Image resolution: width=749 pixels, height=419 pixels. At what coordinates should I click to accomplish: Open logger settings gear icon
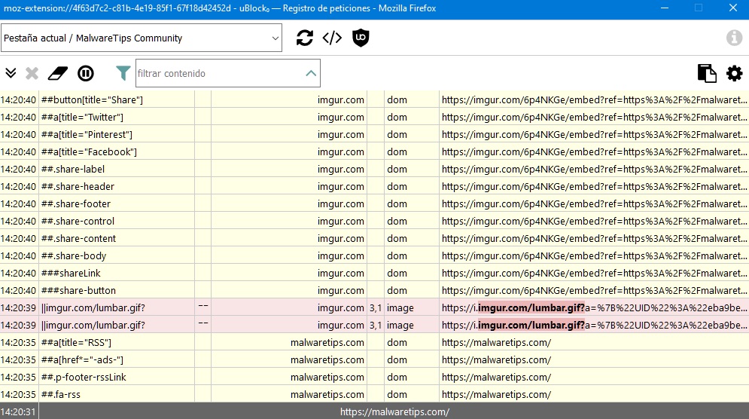[734, 73]
